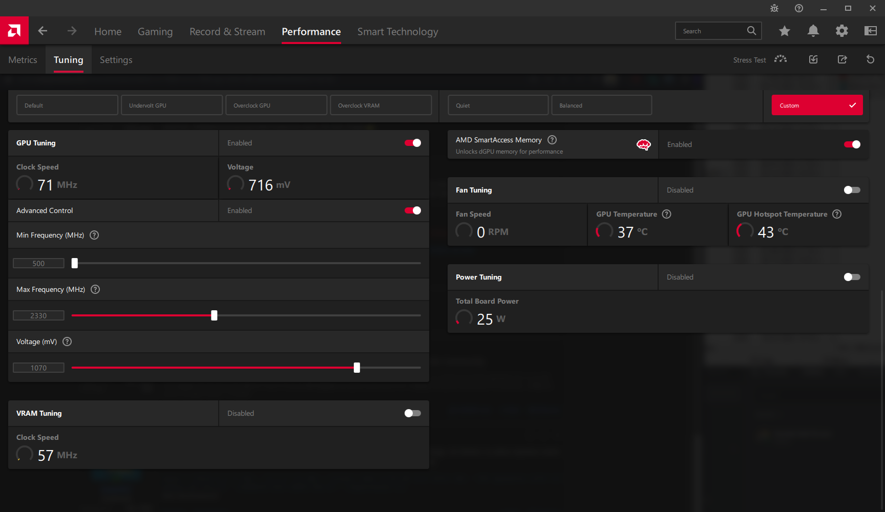Click the search magnifier icon
Viewport: 885px width, 512px height.
[751, 31]
